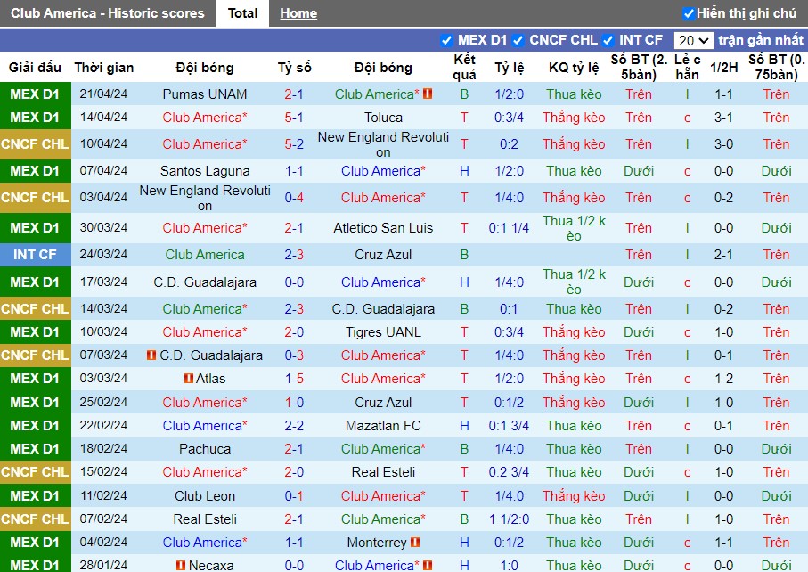Click red card icon left of Necaxa

(180, 565)
